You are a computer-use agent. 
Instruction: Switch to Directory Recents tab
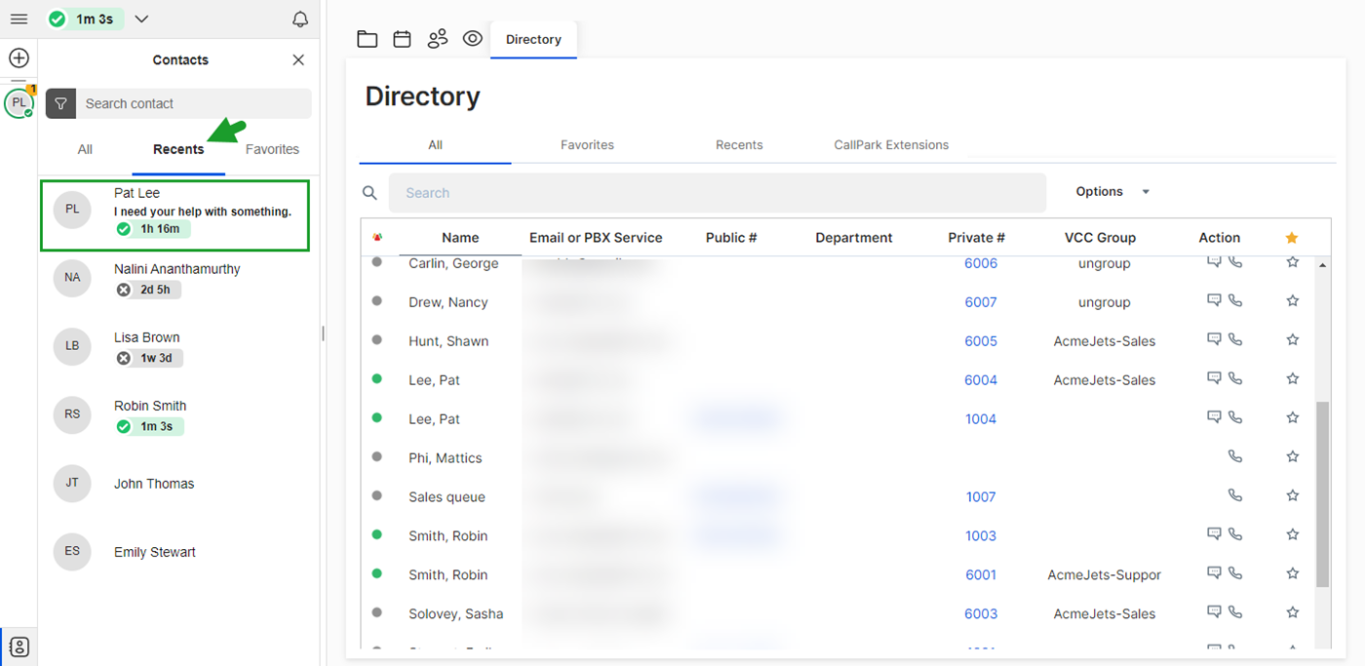pyautogui.click(x=739, y=145)
